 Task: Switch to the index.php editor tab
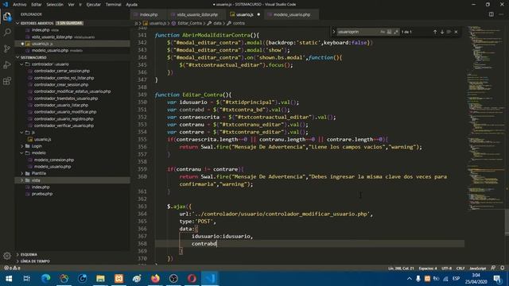pos(149,14)
